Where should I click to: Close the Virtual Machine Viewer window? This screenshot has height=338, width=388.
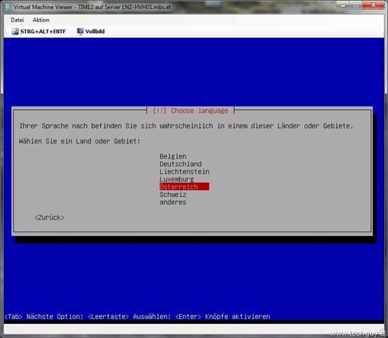(373, 5)
